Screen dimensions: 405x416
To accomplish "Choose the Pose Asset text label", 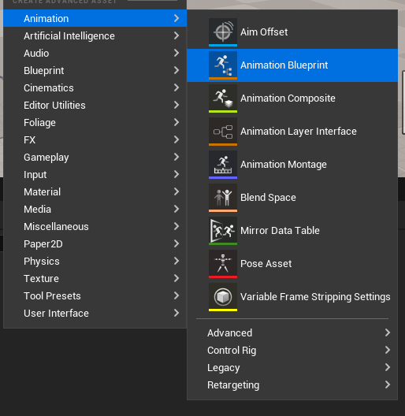I will pos(266,264).
